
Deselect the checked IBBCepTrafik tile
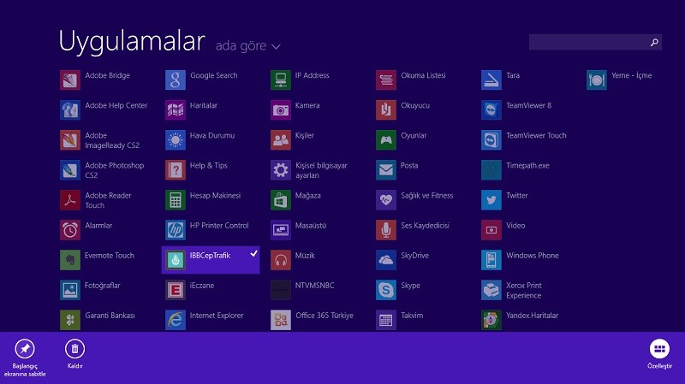(x=211, y=260)
